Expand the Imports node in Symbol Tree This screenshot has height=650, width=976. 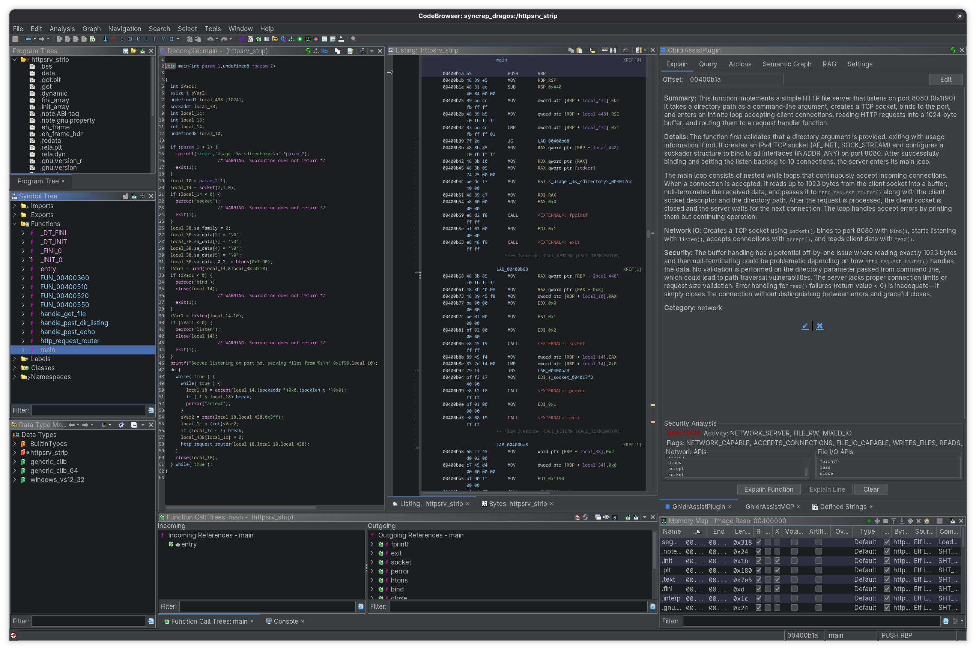tap(16, 206)
